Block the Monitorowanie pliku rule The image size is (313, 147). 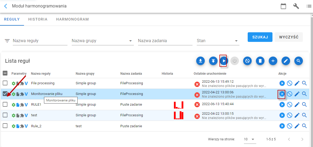pyautogui.click(x=290, y=94)
